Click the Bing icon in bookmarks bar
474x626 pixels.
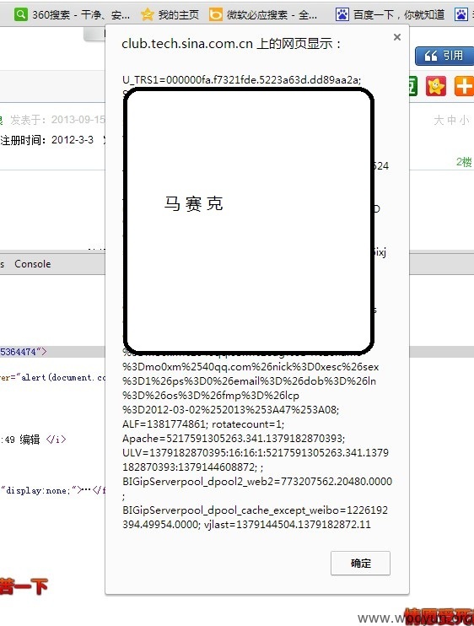(216, 15)
